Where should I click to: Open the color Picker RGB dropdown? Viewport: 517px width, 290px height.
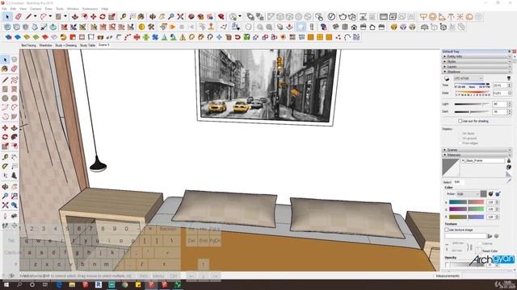click(x=468, y=194)
